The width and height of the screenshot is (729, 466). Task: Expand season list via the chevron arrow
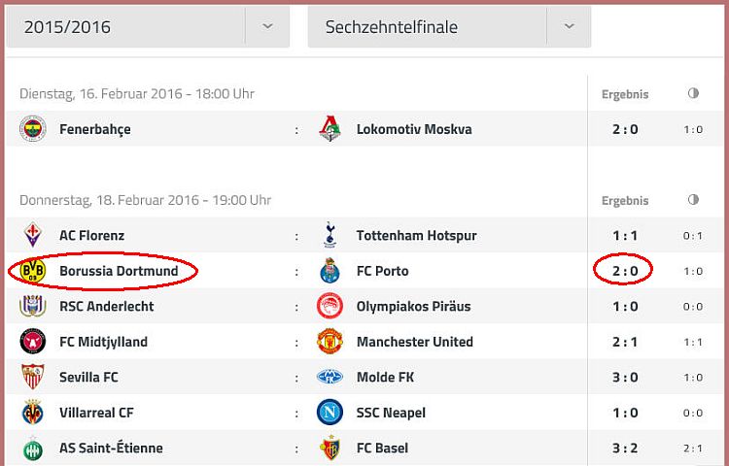(267, 26)
